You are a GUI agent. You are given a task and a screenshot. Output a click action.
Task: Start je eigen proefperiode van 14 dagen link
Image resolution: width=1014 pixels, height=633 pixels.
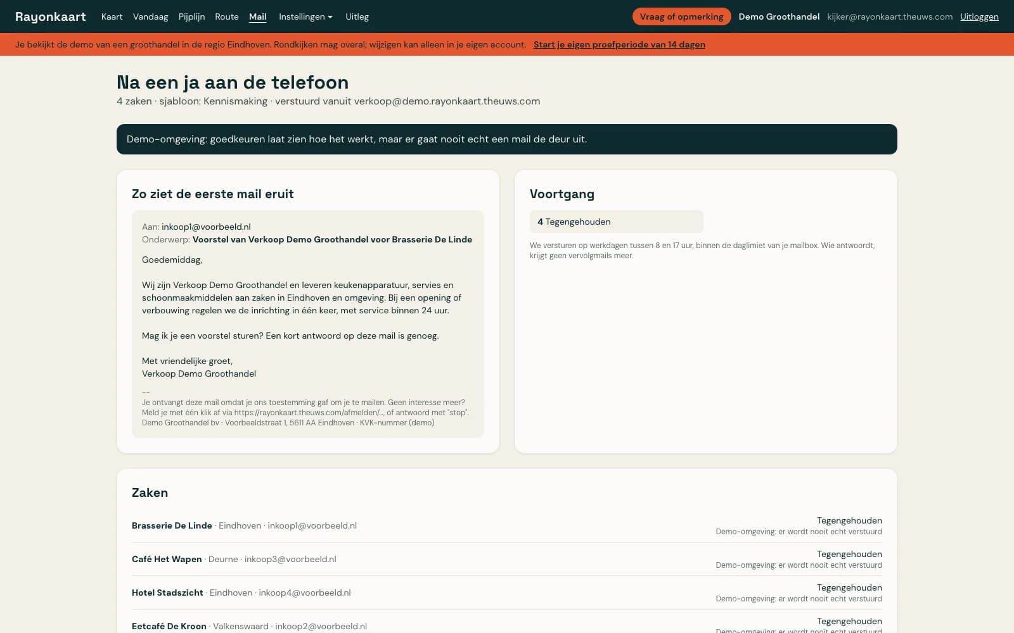pyautogui.click(x=619, y=44)
